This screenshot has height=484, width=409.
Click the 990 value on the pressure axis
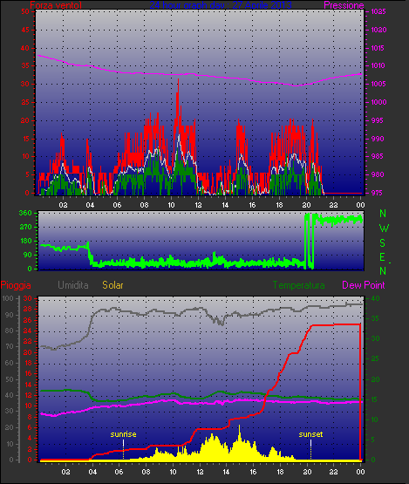coord(378,139)
